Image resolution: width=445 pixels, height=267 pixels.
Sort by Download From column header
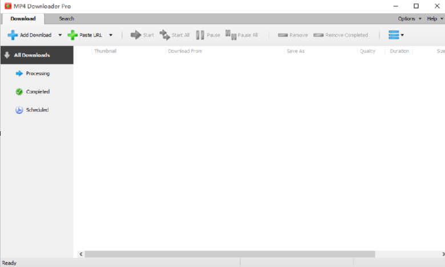(x=185, y=51)
